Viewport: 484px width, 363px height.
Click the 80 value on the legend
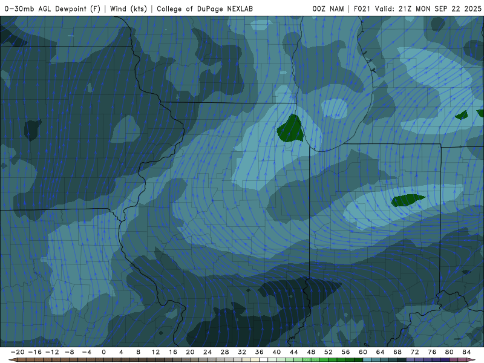450,352
